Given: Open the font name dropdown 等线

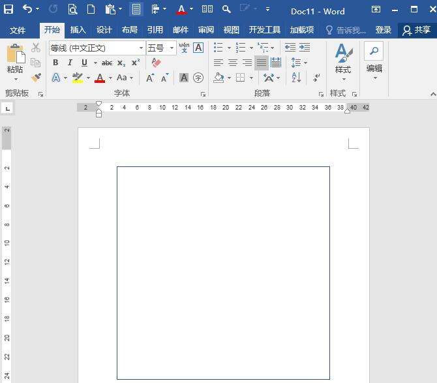Looking at the screenshot, I should [x=141, y=48].
